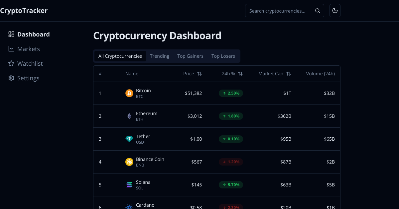This screenshot has height=209, width=399.
Task: Click the Cardano icon
Action: 129,206
